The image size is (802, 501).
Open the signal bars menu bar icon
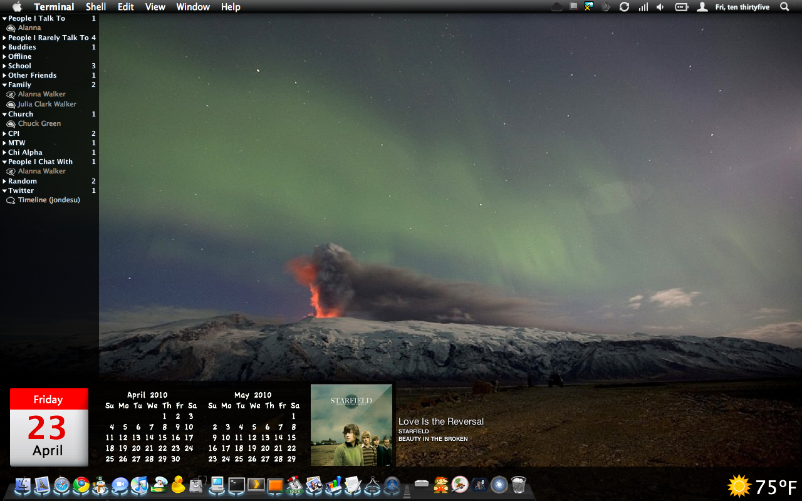(643, 7)
